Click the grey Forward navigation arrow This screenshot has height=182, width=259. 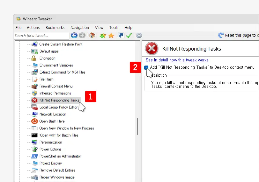click(82, 36)
